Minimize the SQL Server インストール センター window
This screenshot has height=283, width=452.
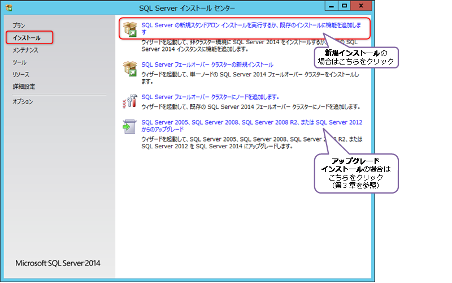coord(332,6)
